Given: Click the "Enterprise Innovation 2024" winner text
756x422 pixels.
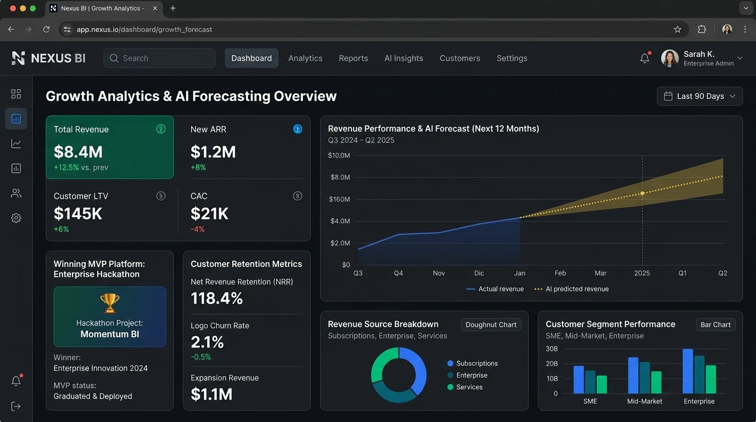Looking at the screenshot, I should point(101,368).
